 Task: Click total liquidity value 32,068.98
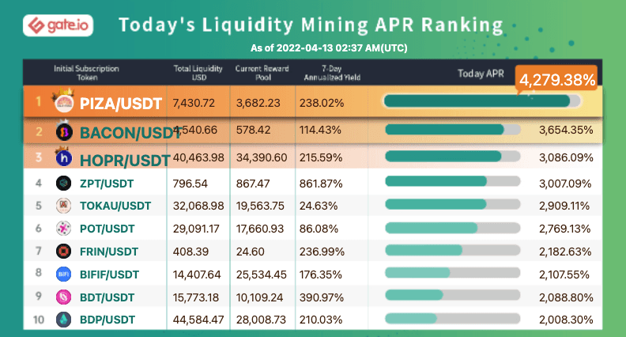pyautogui.click(x=198, y=206)
